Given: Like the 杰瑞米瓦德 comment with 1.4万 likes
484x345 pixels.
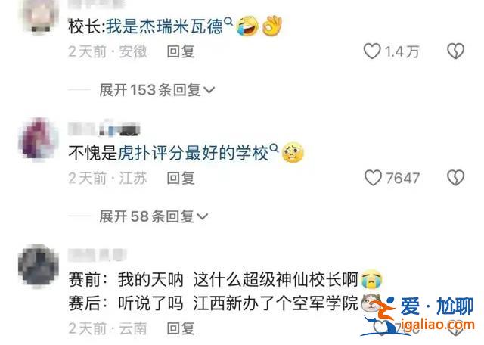Looking at the screenshot, I should tap(372, 51).
